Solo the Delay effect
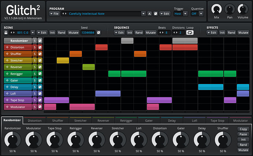Image resolution: width=253 pixels, height=156 pixels. coord(34,87)
